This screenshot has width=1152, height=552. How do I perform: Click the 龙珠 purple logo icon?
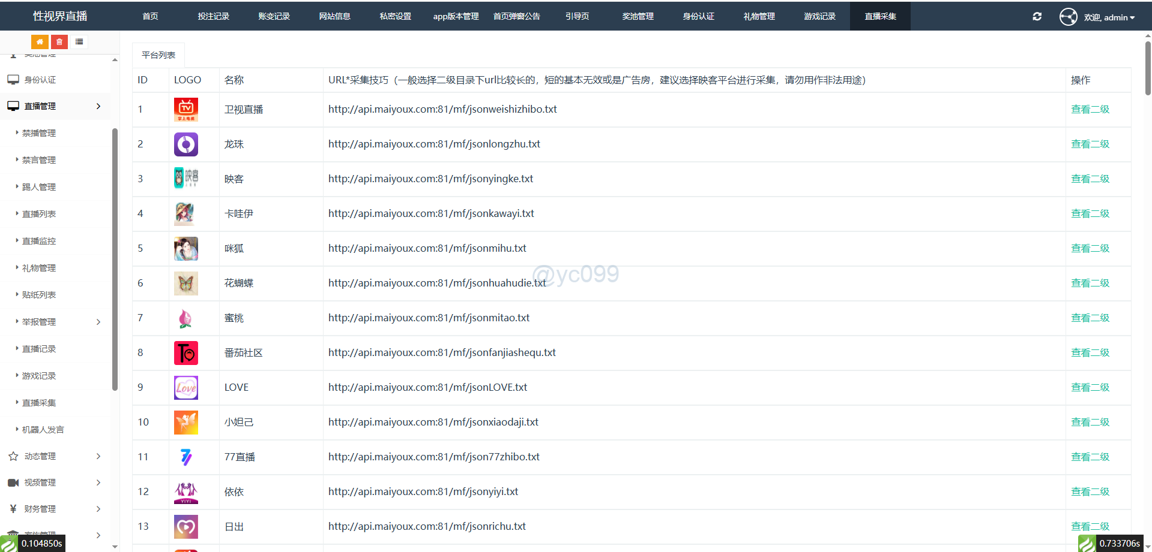(186, 144)
